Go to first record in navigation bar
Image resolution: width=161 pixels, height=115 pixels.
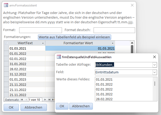pyautogui.click(x=22, y=100)
